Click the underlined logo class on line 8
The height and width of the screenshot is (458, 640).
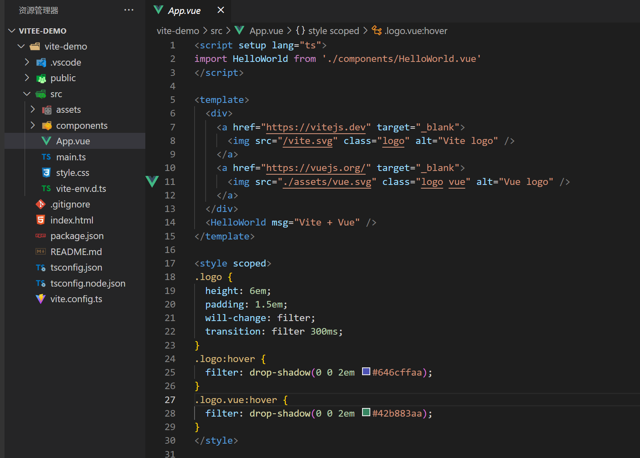click(x=393, y=141)
